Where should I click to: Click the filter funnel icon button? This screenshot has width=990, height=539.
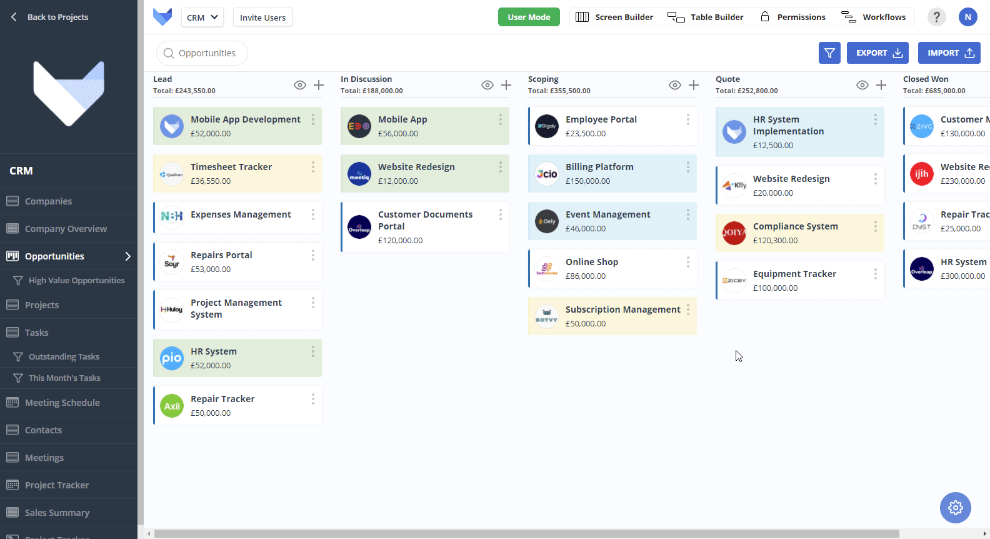click(829, 53)
